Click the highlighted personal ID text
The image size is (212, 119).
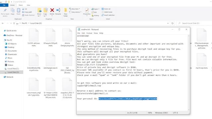click(x=128, y=99)
